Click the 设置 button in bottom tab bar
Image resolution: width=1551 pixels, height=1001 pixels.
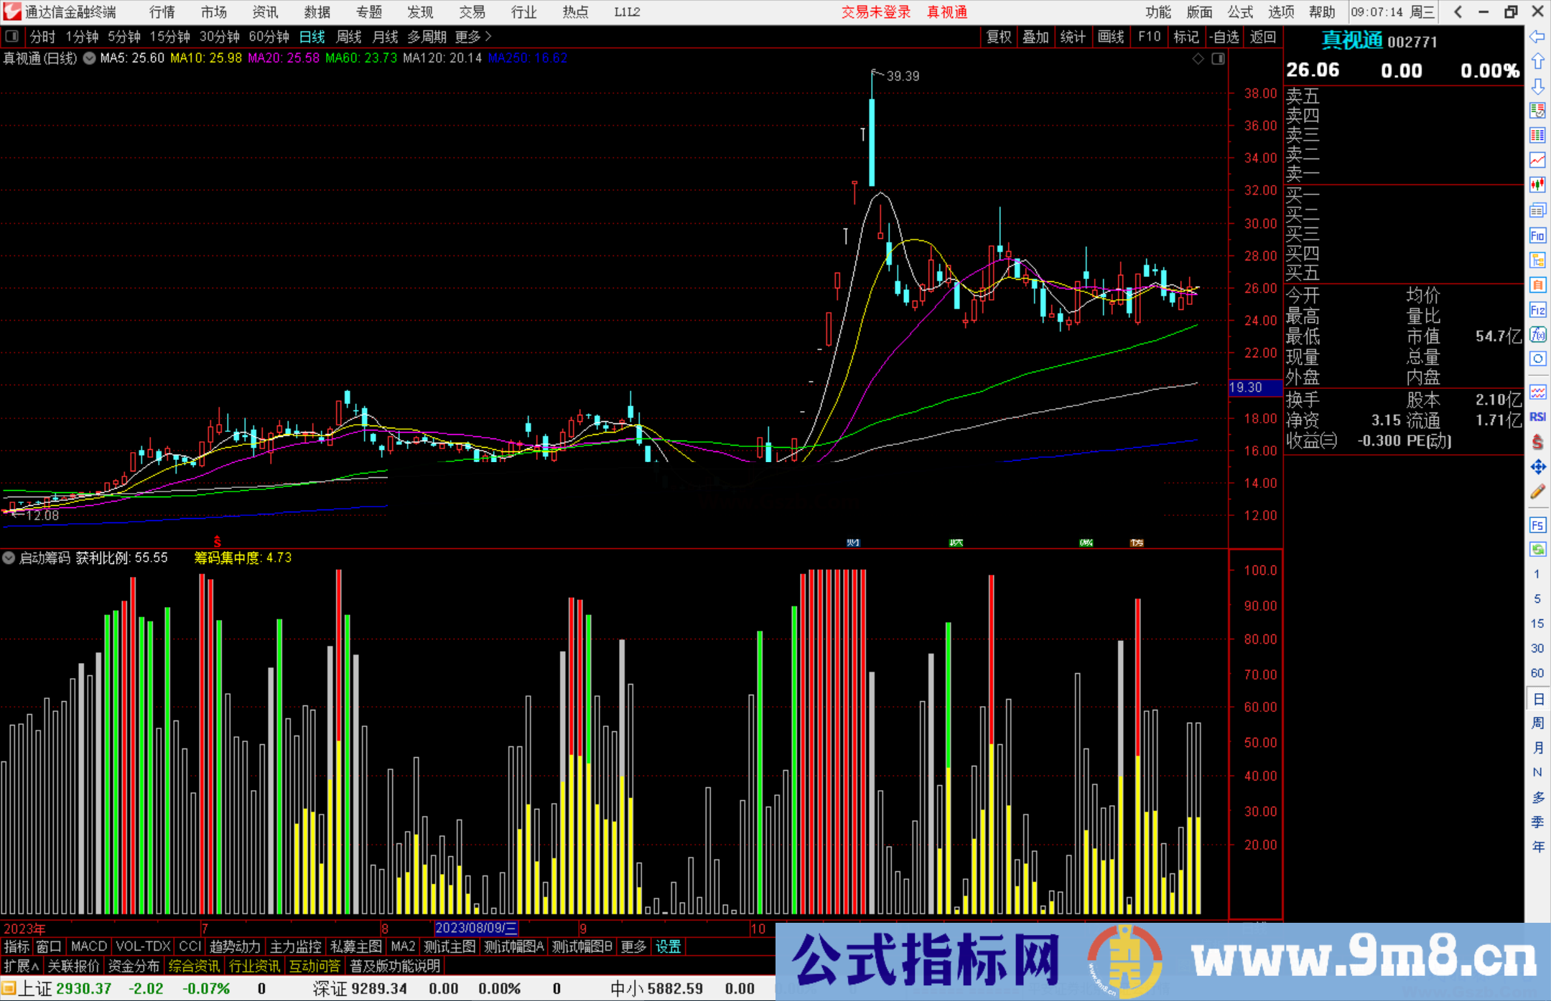tap(667, 946)
